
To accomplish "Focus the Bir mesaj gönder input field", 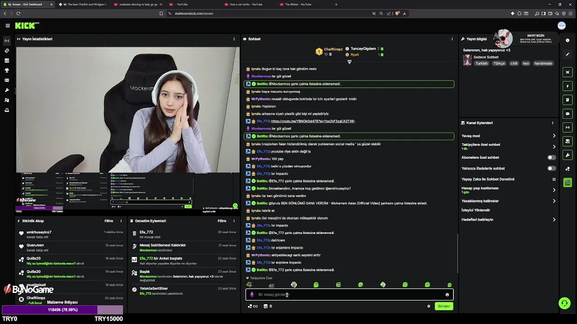I will click(x=349, y=295).
